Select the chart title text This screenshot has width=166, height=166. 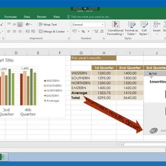point(7,60)
